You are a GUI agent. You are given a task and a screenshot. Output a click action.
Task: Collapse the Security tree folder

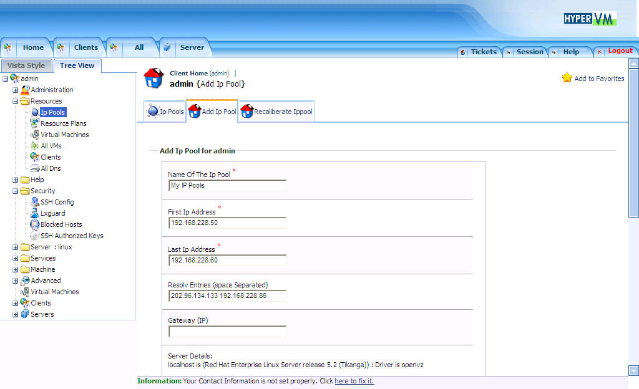click(x=16, y=191)
